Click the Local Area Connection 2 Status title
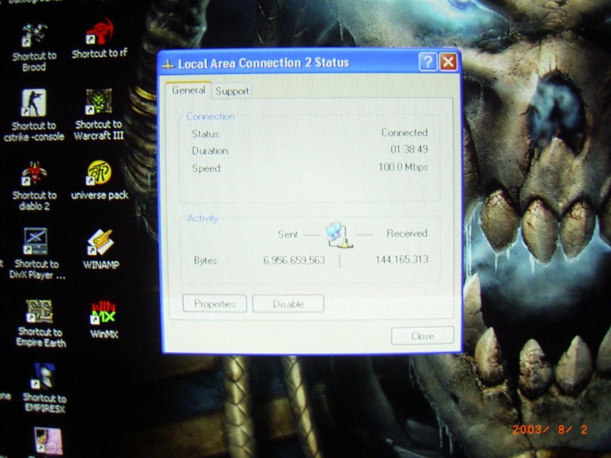Viewport: 611px width, 458px height. [263, 63]
